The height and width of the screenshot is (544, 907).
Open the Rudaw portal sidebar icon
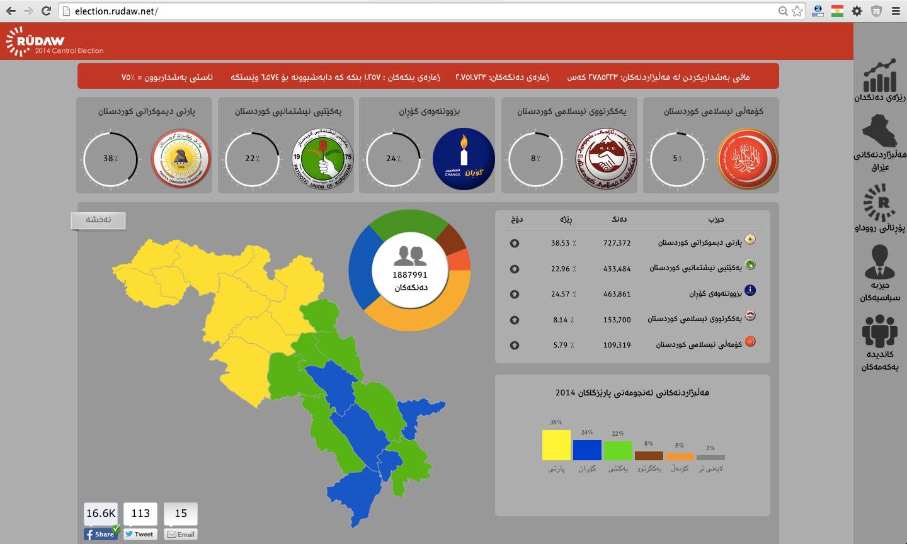pos(879,203)
